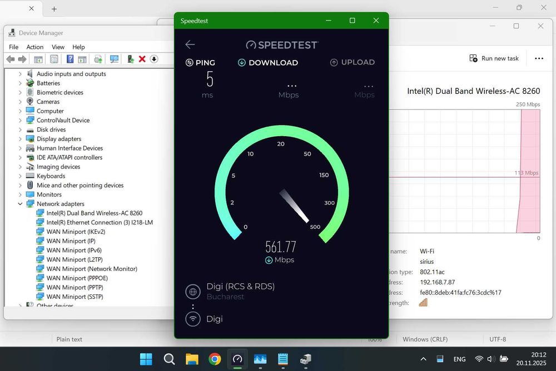
Task: Open Windows Start button on taskbar
Action: [146, 359]
